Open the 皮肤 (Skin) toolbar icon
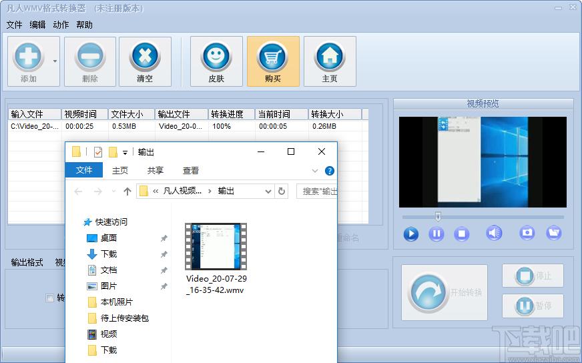Image resolution: width=582 pixels, height=363 pixels. [216, 61]
